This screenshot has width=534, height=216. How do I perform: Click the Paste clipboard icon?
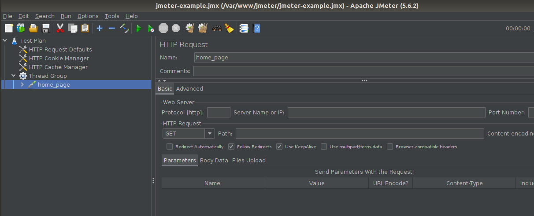click(85, 28)
